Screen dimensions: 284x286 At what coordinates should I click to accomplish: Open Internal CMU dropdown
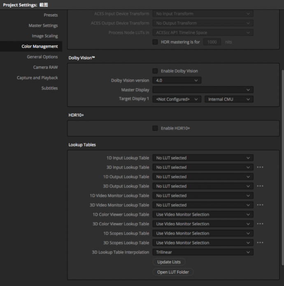point(229,99)
